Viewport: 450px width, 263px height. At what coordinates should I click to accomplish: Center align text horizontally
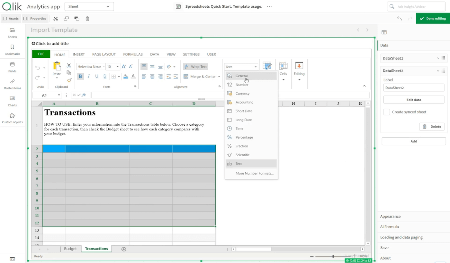coord(152,77)
